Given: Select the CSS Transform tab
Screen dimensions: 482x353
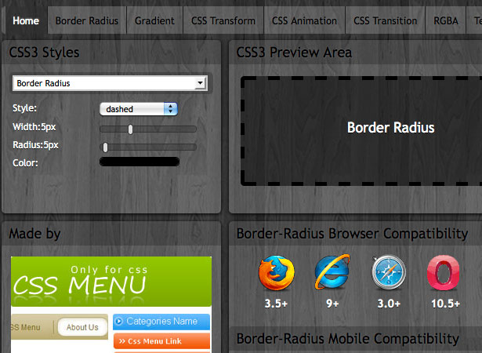Looking at the screenshot, I should click(x=223, y=20).
